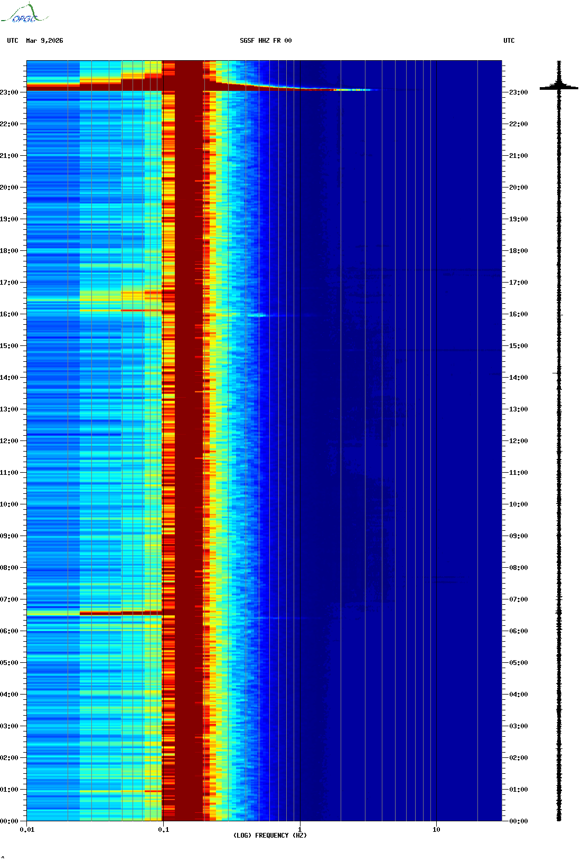Screen dimensions: 582x863
Task: Click the left axis 12:00 time label
Action: [x=9, y=441]
